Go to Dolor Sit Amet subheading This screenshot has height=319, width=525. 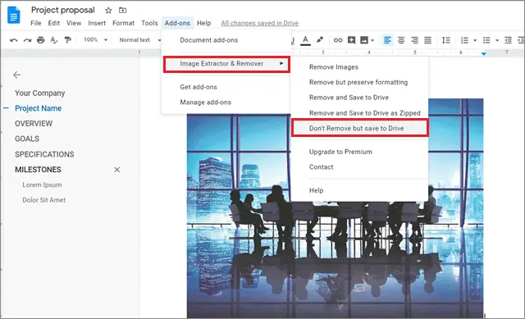point(43,200)
